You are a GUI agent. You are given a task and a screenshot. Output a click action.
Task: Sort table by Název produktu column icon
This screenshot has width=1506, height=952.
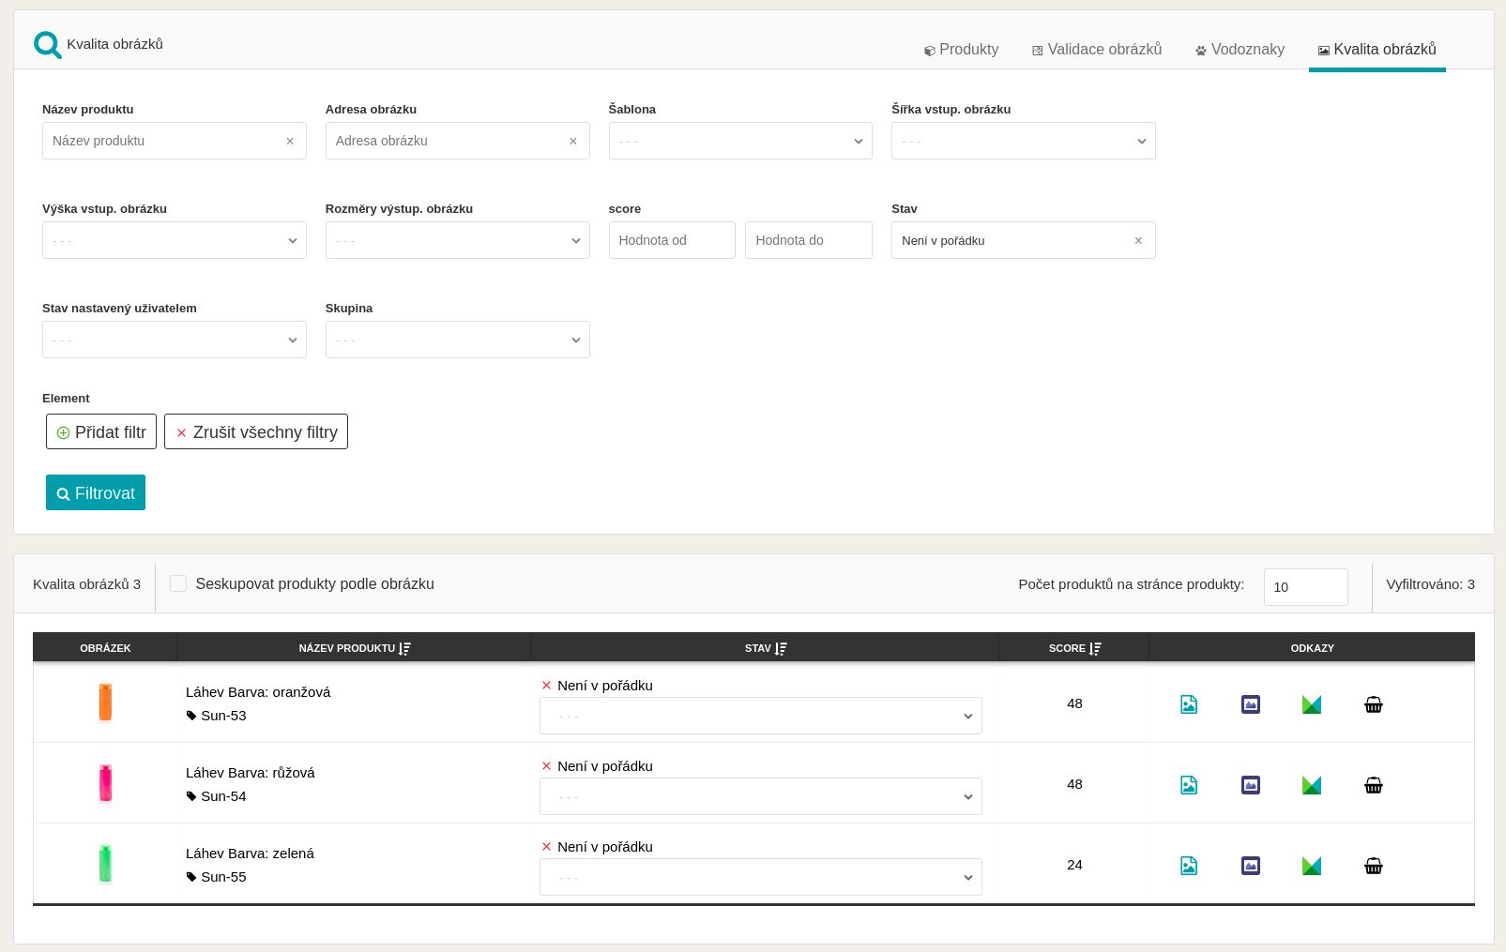(404, 648)
